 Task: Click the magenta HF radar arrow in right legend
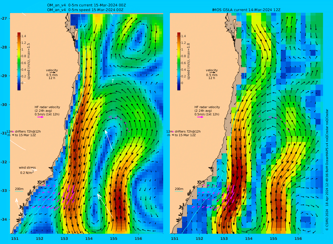tap(200, 117)
